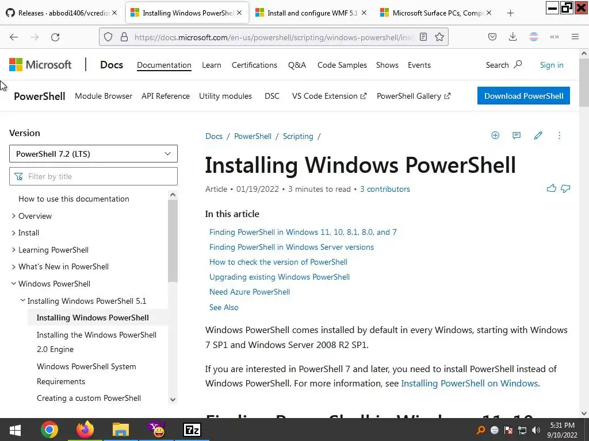Click the Filter by title field
This screenshot has width=589, height=441.
93,176
